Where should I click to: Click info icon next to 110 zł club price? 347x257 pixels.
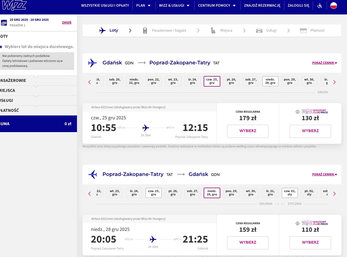pyautogui.click(x=297, y=223)
